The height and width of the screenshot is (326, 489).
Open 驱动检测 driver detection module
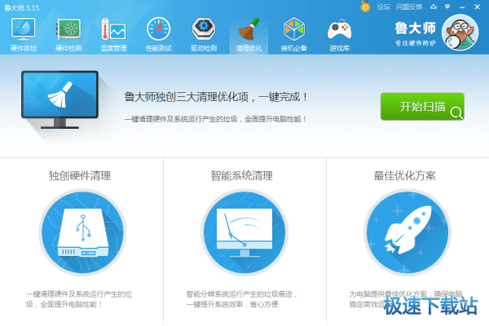[204, 34]
